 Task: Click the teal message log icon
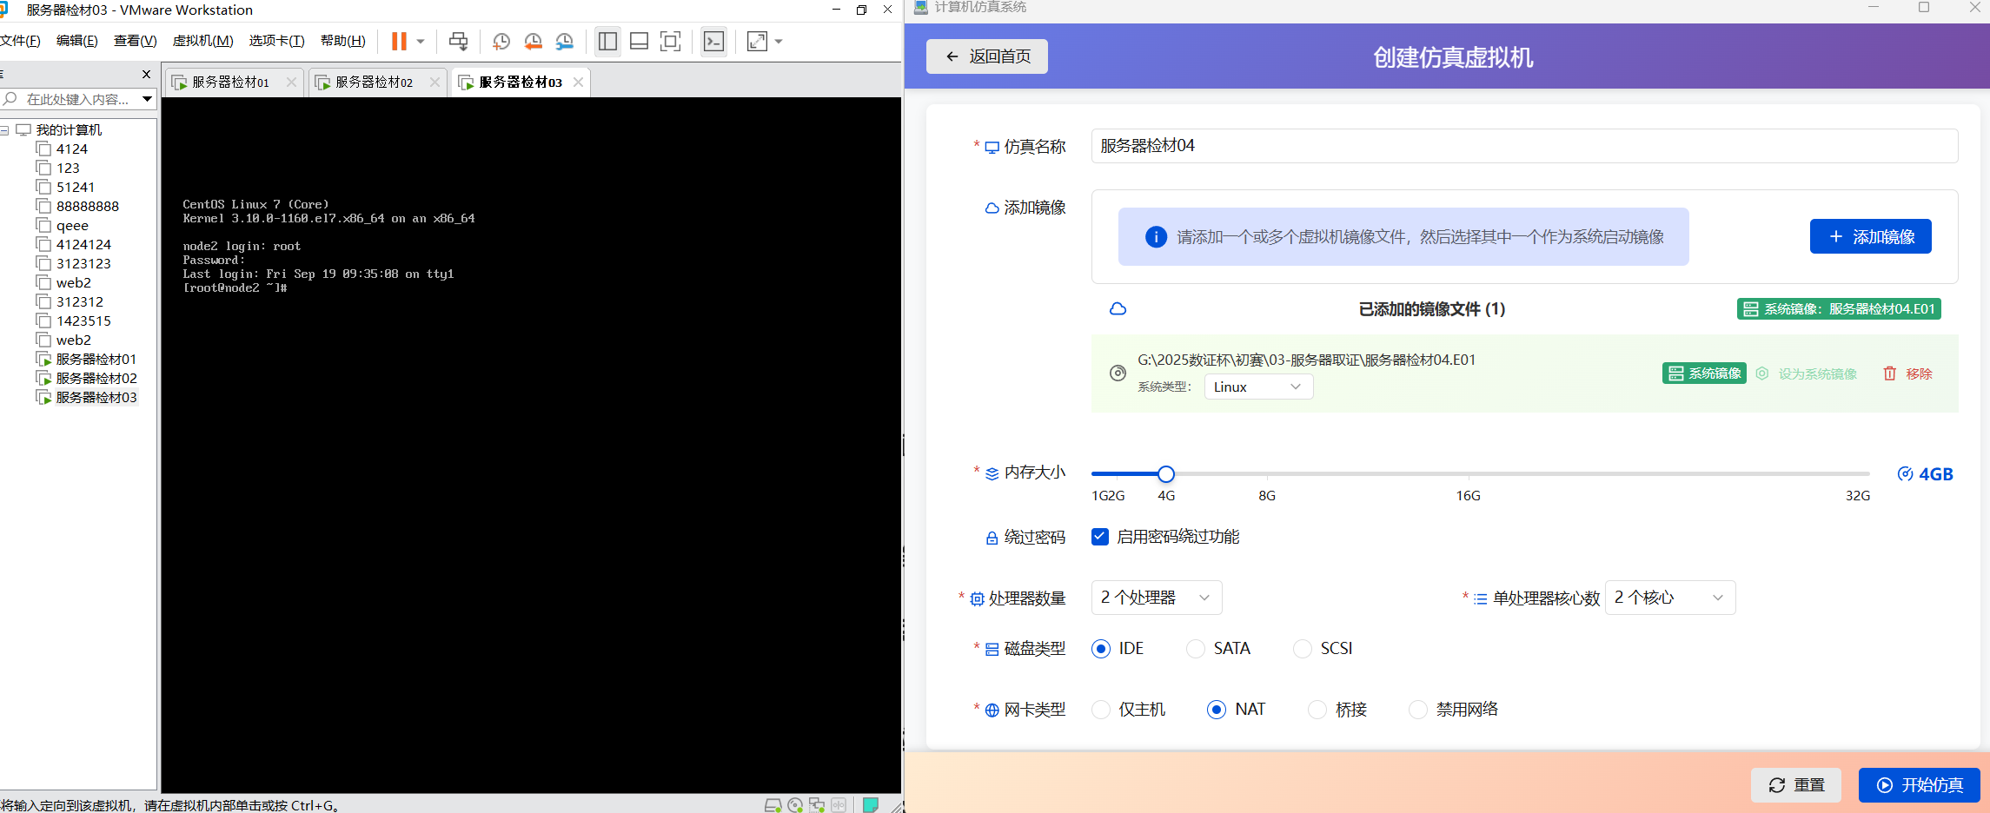pyautogui.click(x=871, y=804)
